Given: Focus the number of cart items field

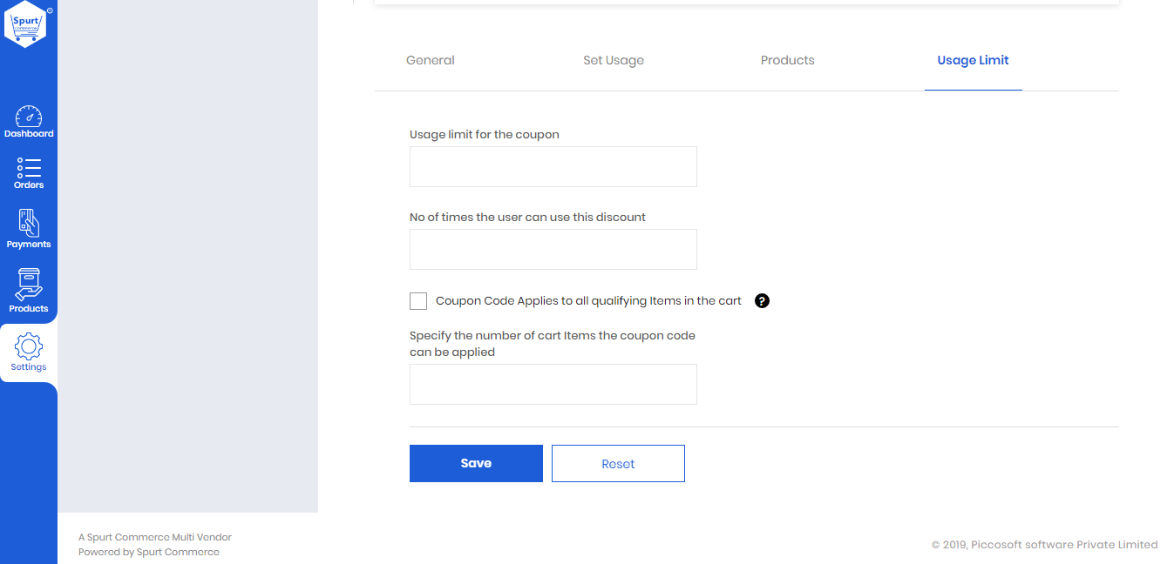Looking at the screenshot, I should [x=553, y=384].
